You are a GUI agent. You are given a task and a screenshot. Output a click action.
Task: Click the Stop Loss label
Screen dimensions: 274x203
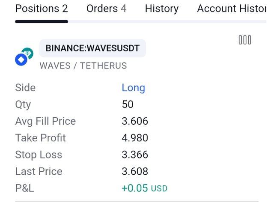[39, 155]
